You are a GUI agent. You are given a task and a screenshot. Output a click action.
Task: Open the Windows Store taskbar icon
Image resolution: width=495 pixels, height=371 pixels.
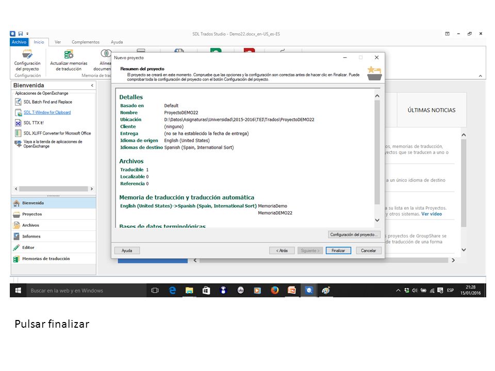point(206,291)
